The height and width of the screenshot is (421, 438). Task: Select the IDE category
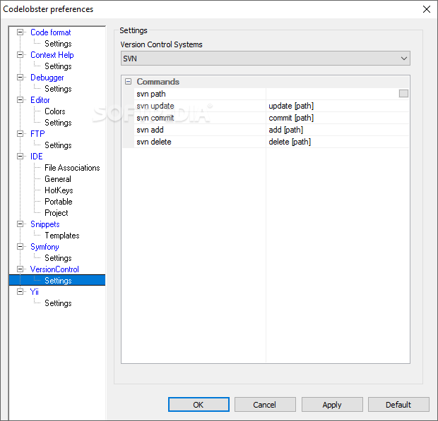point(36,157)
